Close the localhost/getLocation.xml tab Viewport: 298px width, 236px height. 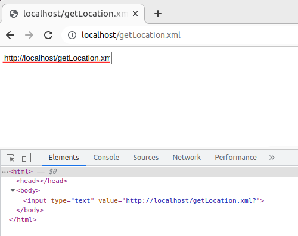(135, 14)
